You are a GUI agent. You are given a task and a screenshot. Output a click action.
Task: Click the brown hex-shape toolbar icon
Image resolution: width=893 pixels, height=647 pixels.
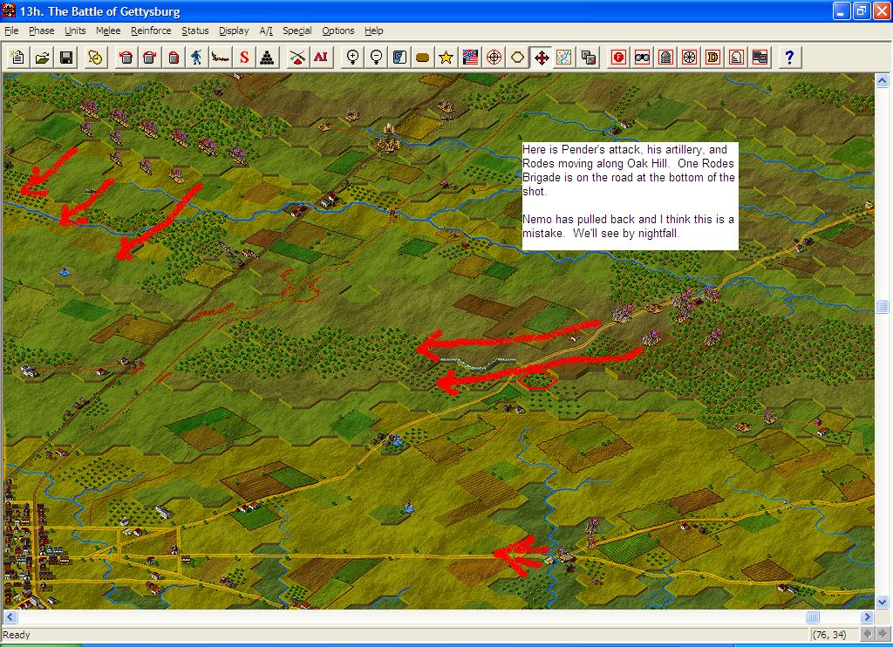point(423,57)
